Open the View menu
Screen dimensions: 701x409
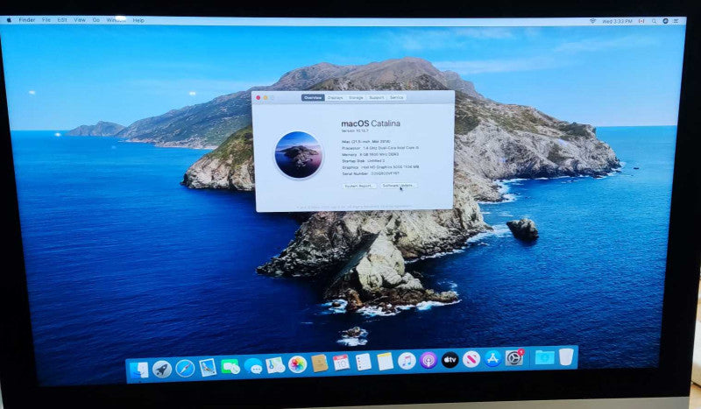point(80,20)
